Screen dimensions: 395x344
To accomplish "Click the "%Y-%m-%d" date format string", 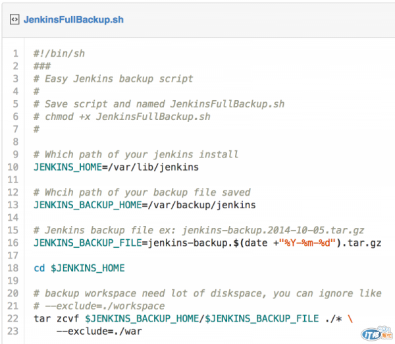I will pos(307,243).
